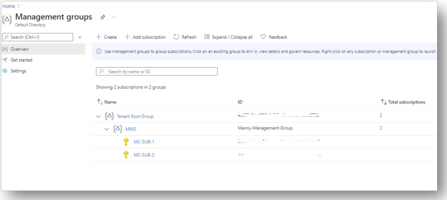Collapse the MMG group row
The height and width of the screenshot is (200, 447).
[x=107, y=129]
